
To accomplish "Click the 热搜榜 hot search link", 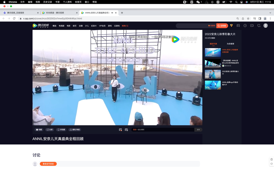I will tap(212, 26).
